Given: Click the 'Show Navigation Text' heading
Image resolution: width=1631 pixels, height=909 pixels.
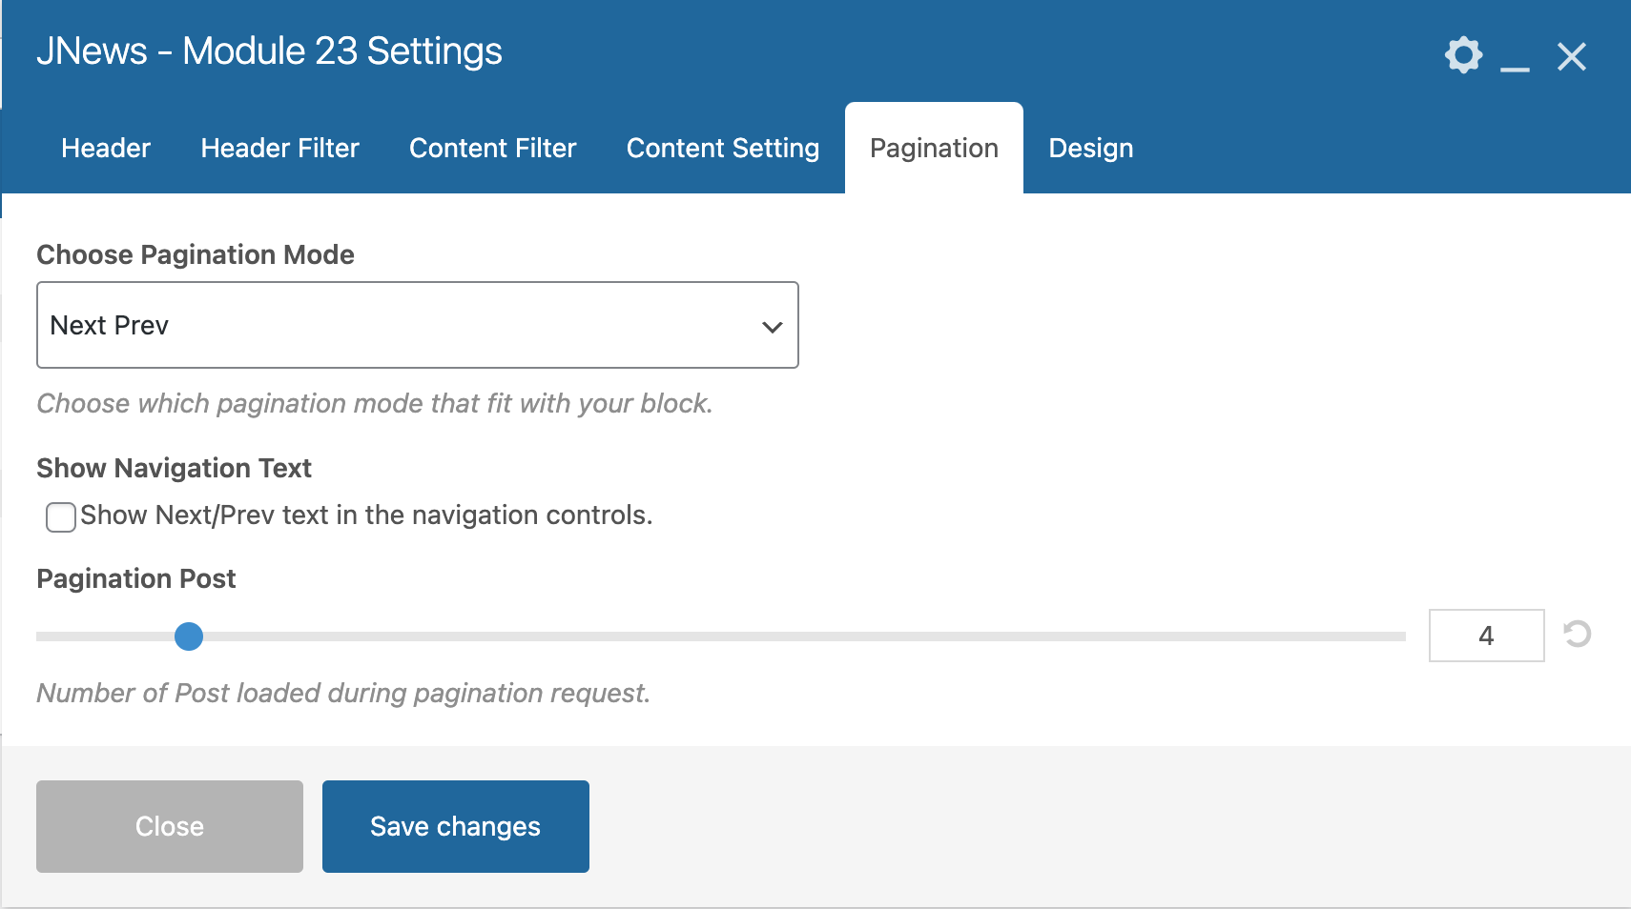Looking at the screenshot, I should pyautogui.click(x=174, y=468).
